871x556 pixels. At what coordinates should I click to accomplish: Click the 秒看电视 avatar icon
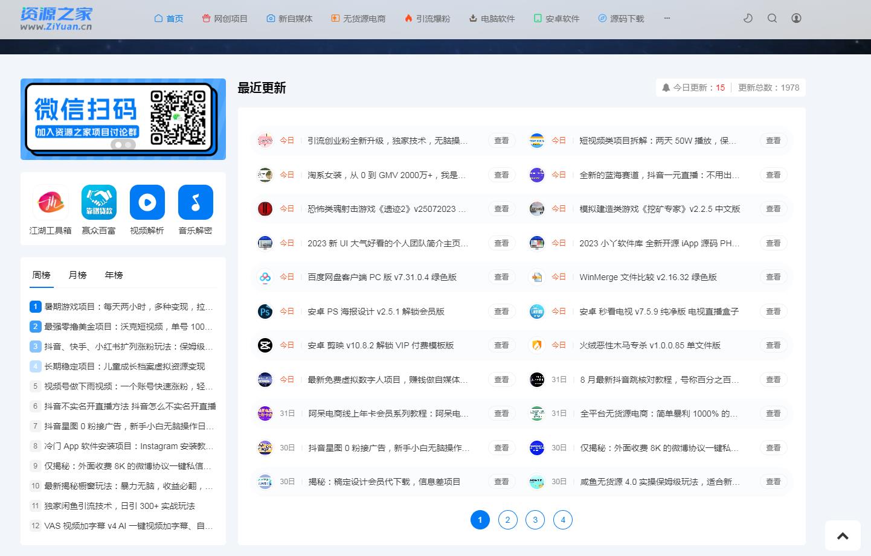(x=536, y=312)
